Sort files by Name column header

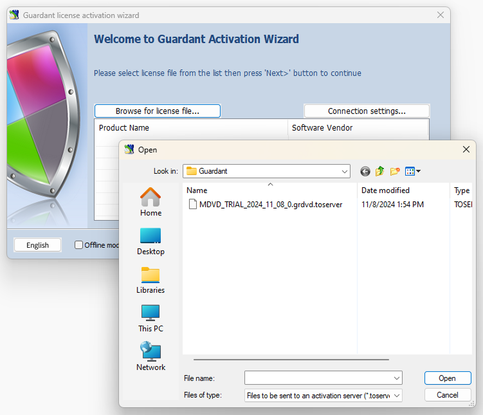[270, 190]
